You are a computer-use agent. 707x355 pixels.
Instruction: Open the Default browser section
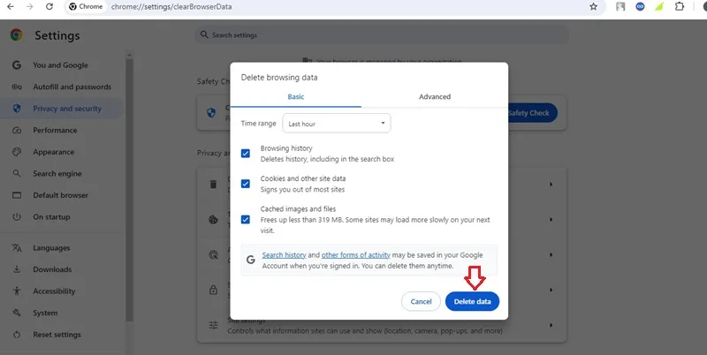pos(60,195)
